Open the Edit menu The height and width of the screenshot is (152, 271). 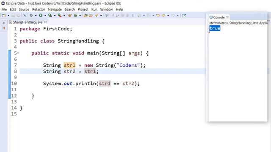pos(13,9)
